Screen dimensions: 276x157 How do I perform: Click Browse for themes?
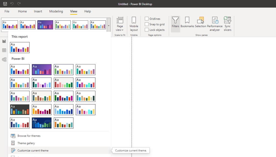[x=29, y=136]
